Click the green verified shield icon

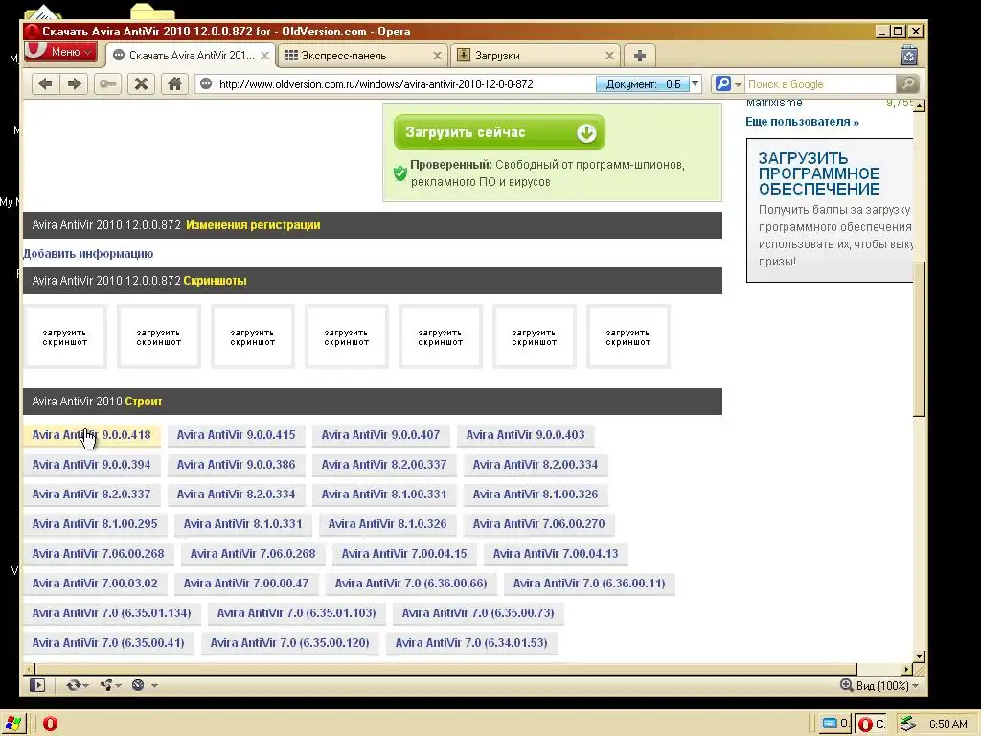(x=399, y=172)
